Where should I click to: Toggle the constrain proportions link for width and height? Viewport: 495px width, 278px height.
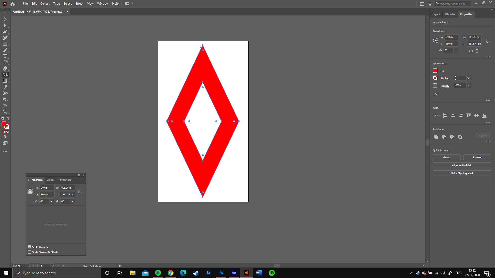coord(487,40)
